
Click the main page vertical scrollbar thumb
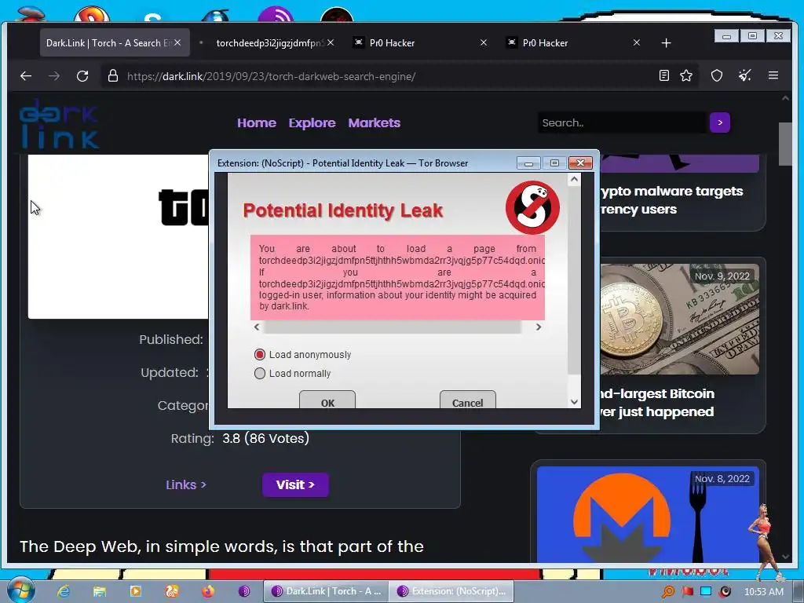click(785, 144)
